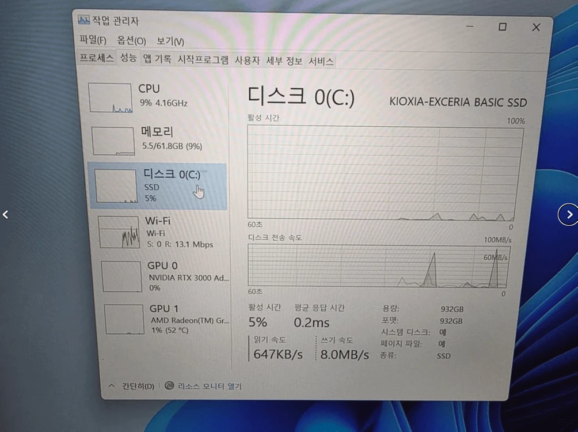Click the resource monitor icon
The image size is (578, 432).
[169, 385]
